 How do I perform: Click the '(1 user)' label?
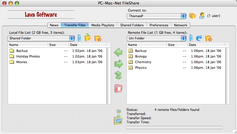[x=214, y=16]
